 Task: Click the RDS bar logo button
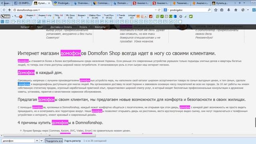pos(6,16)
